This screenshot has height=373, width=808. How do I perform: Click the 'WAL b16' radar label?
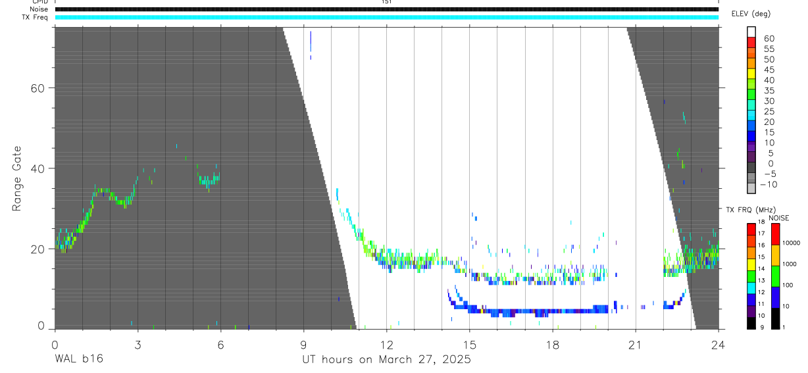[x=78, y=359]
